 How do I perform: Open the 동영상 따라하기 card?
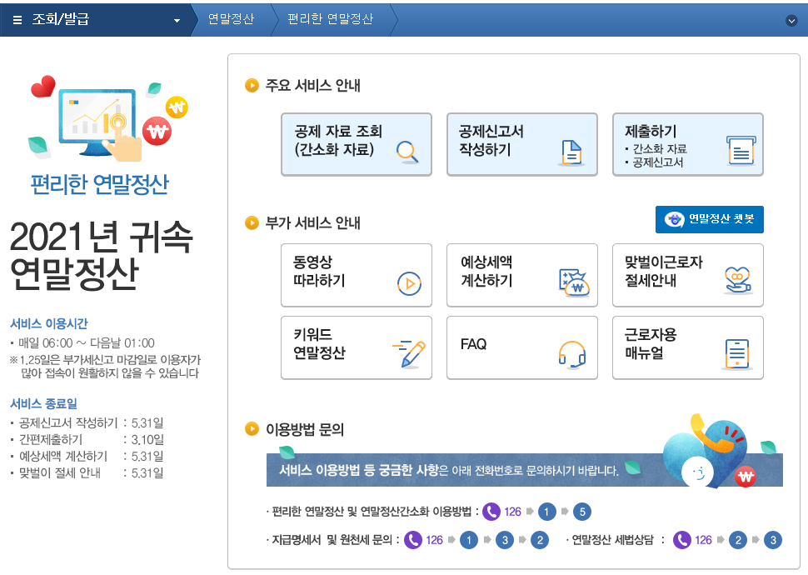point(356,275)
